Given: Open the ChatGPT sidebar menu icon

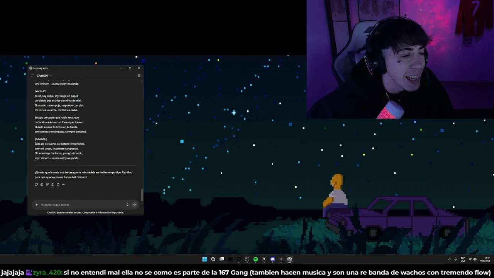Looking at the screenshot, I should [x=32, y=76].
